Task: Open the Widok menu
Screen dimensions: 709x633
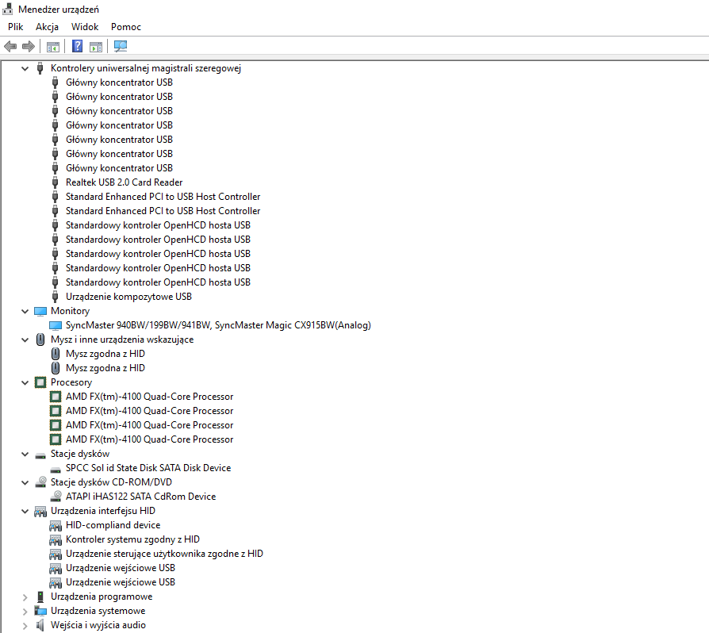Action: [85, 27]
